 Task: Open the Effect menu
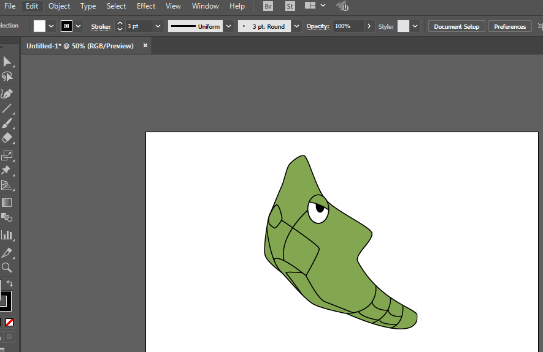[146, 6]
